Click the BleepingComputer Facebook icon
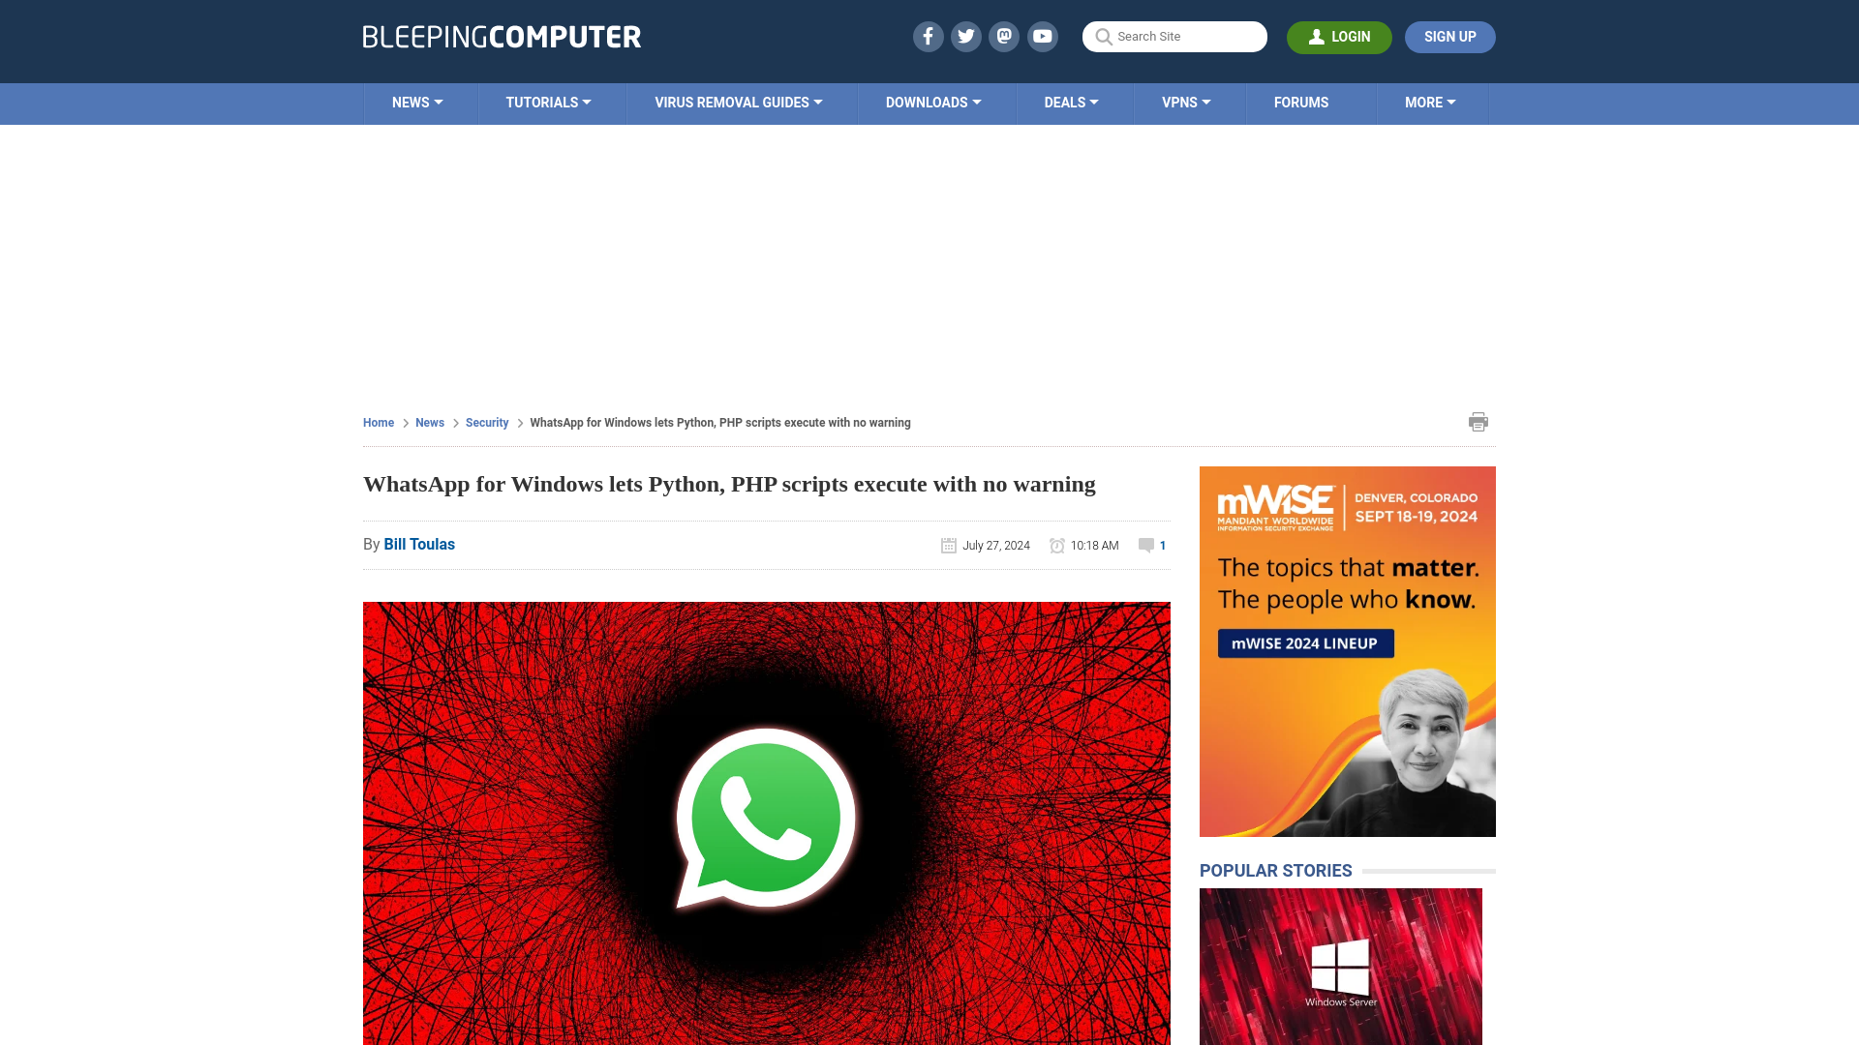1859x1045 pixels. (927, 36)
